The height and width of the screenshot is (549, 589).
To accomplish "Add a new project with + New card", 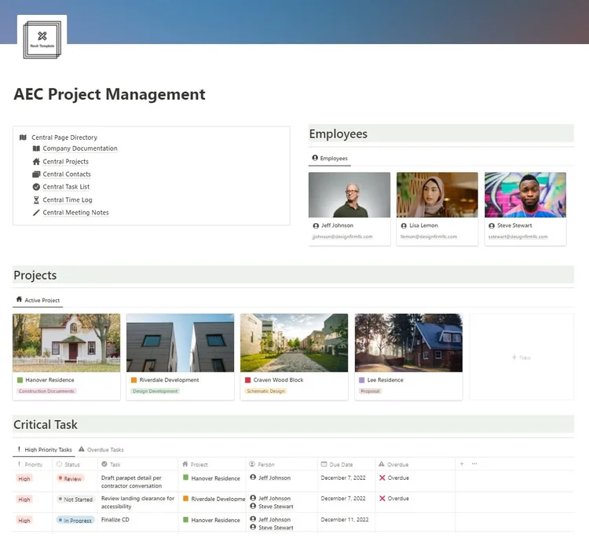I will [x=521, y=357].
